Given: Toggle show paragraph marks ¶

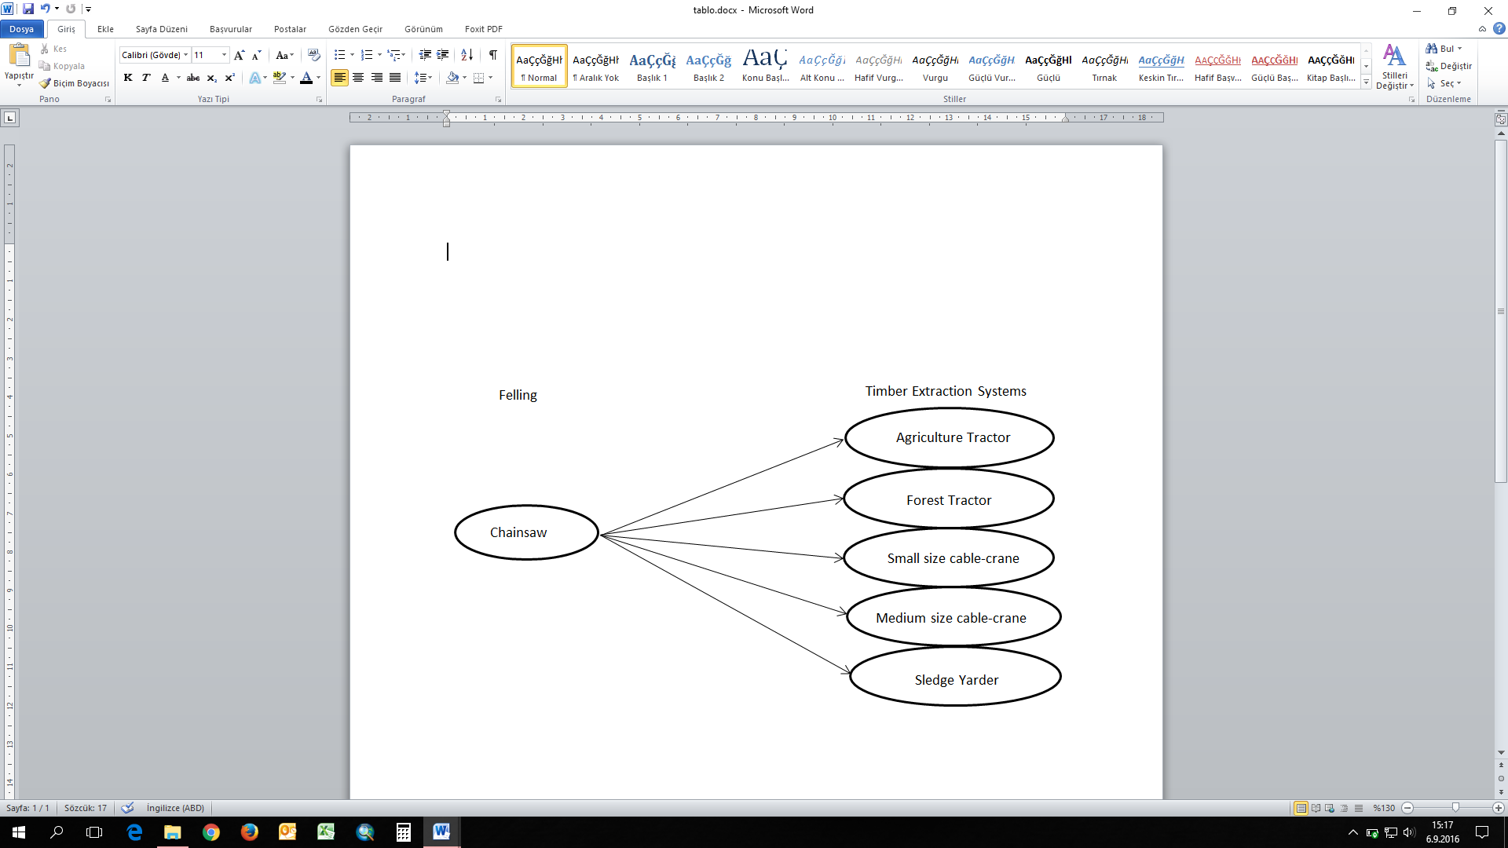Looking at the screenshot, I should coord(492,55).
